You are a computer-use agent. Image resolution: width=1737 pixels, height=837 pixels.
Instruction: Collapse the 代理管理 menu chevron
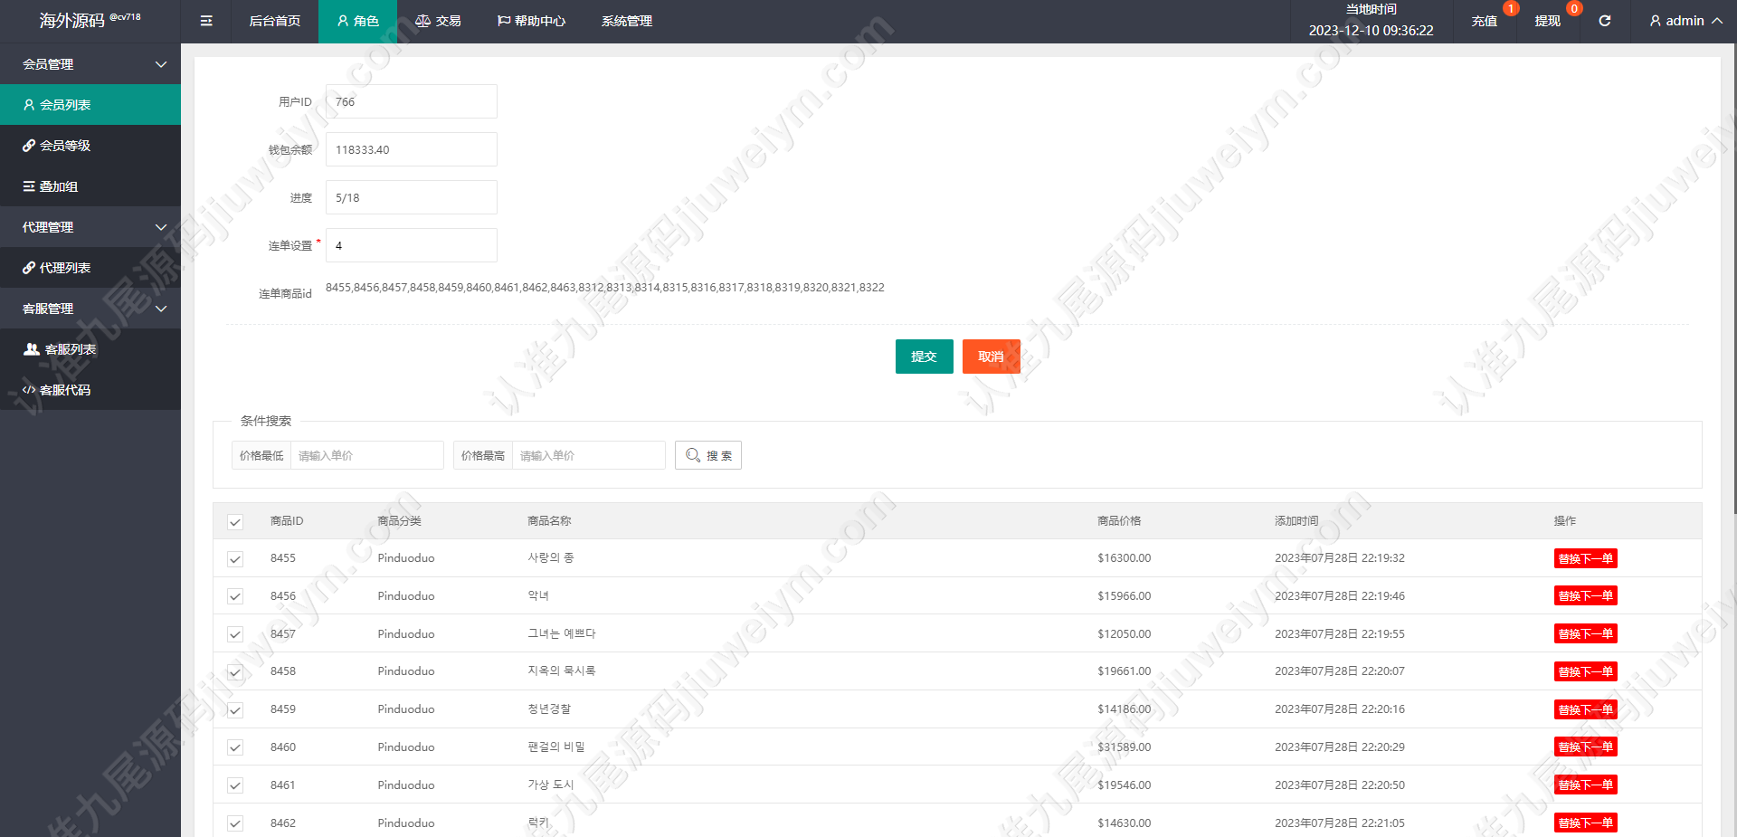(161, 227)
